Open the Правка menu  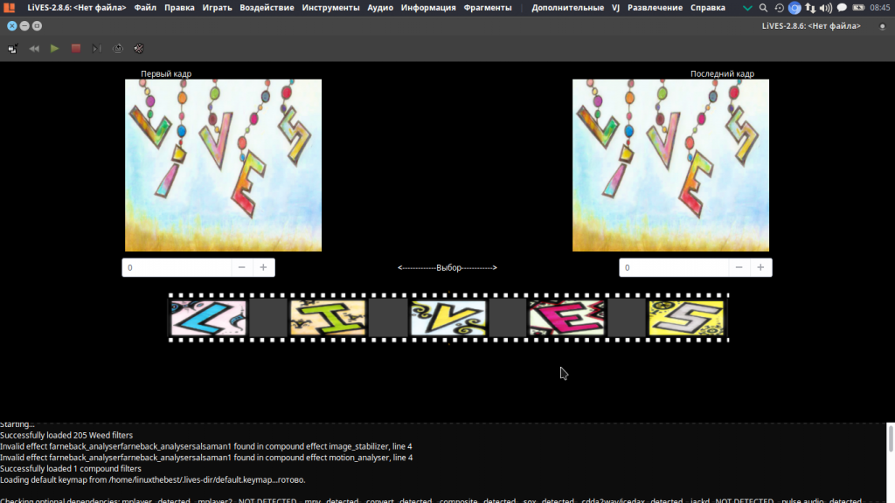coord(179,7)
